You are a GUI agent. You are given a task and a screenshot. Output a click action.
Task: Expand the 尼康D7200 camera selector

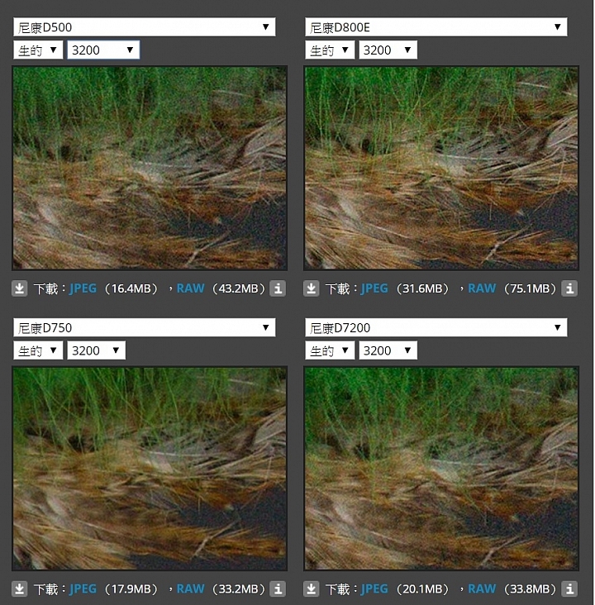coord(436,327)
